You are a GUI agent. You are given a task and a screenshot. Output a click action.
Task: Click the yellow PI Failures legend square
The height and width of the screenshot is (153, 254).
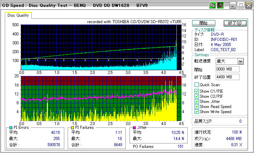click(72, 127)
